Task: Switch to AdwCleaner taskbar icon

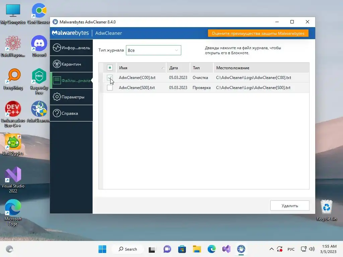Action: (241, 249)
